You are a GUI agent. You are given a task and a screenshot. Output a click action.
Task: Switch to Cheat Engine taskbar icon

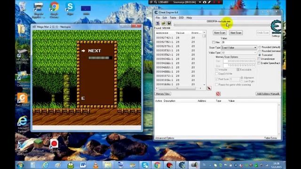click(182, 165)
